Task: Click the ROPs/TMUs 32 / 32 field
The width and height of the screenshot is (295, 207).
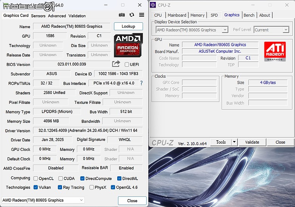Action: coord(46,83)
